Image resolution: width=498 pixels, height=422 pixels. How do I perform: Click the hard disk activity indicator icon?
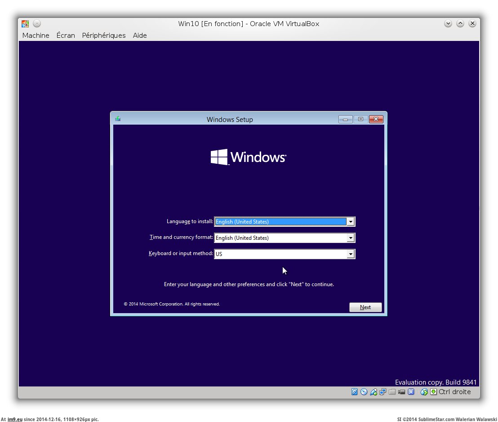click(355, 392)
